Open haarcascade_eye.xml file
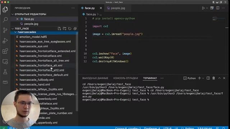 [33, 46]
